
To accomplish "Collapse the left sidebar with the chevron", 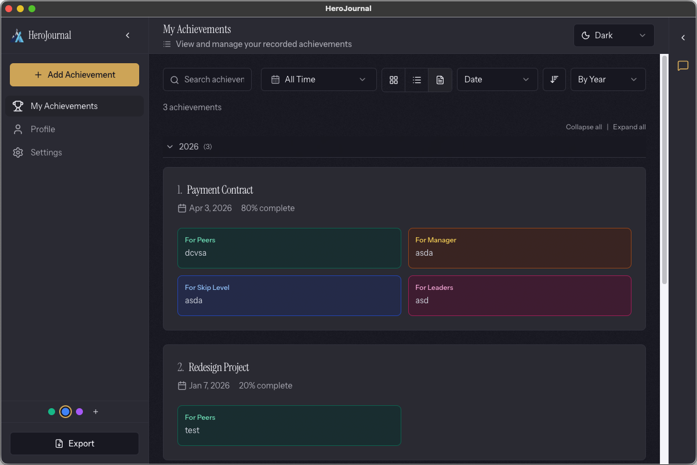I will click(x=128, y=35).
